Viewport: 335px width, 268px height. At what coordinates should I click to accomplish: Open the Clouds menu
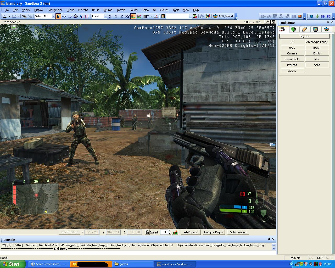(164, 10)
